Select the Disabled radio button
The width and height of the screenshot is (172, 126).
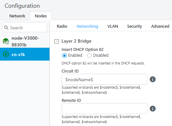click(89, 55)
